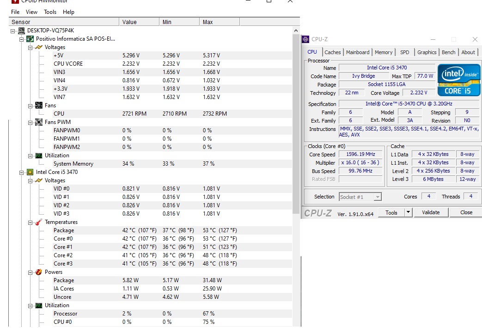The width and height of the screenshot is (482, 328).
Task: Click the Multiplier x 16.0 field
Action: pyautogui.click(x=360, y=162)
